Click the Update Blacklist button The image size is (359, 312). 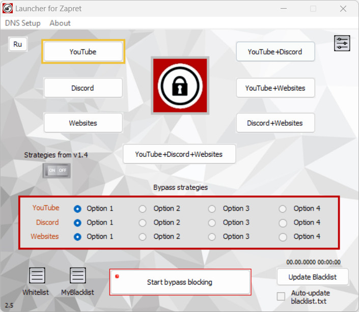click(313, 277)
